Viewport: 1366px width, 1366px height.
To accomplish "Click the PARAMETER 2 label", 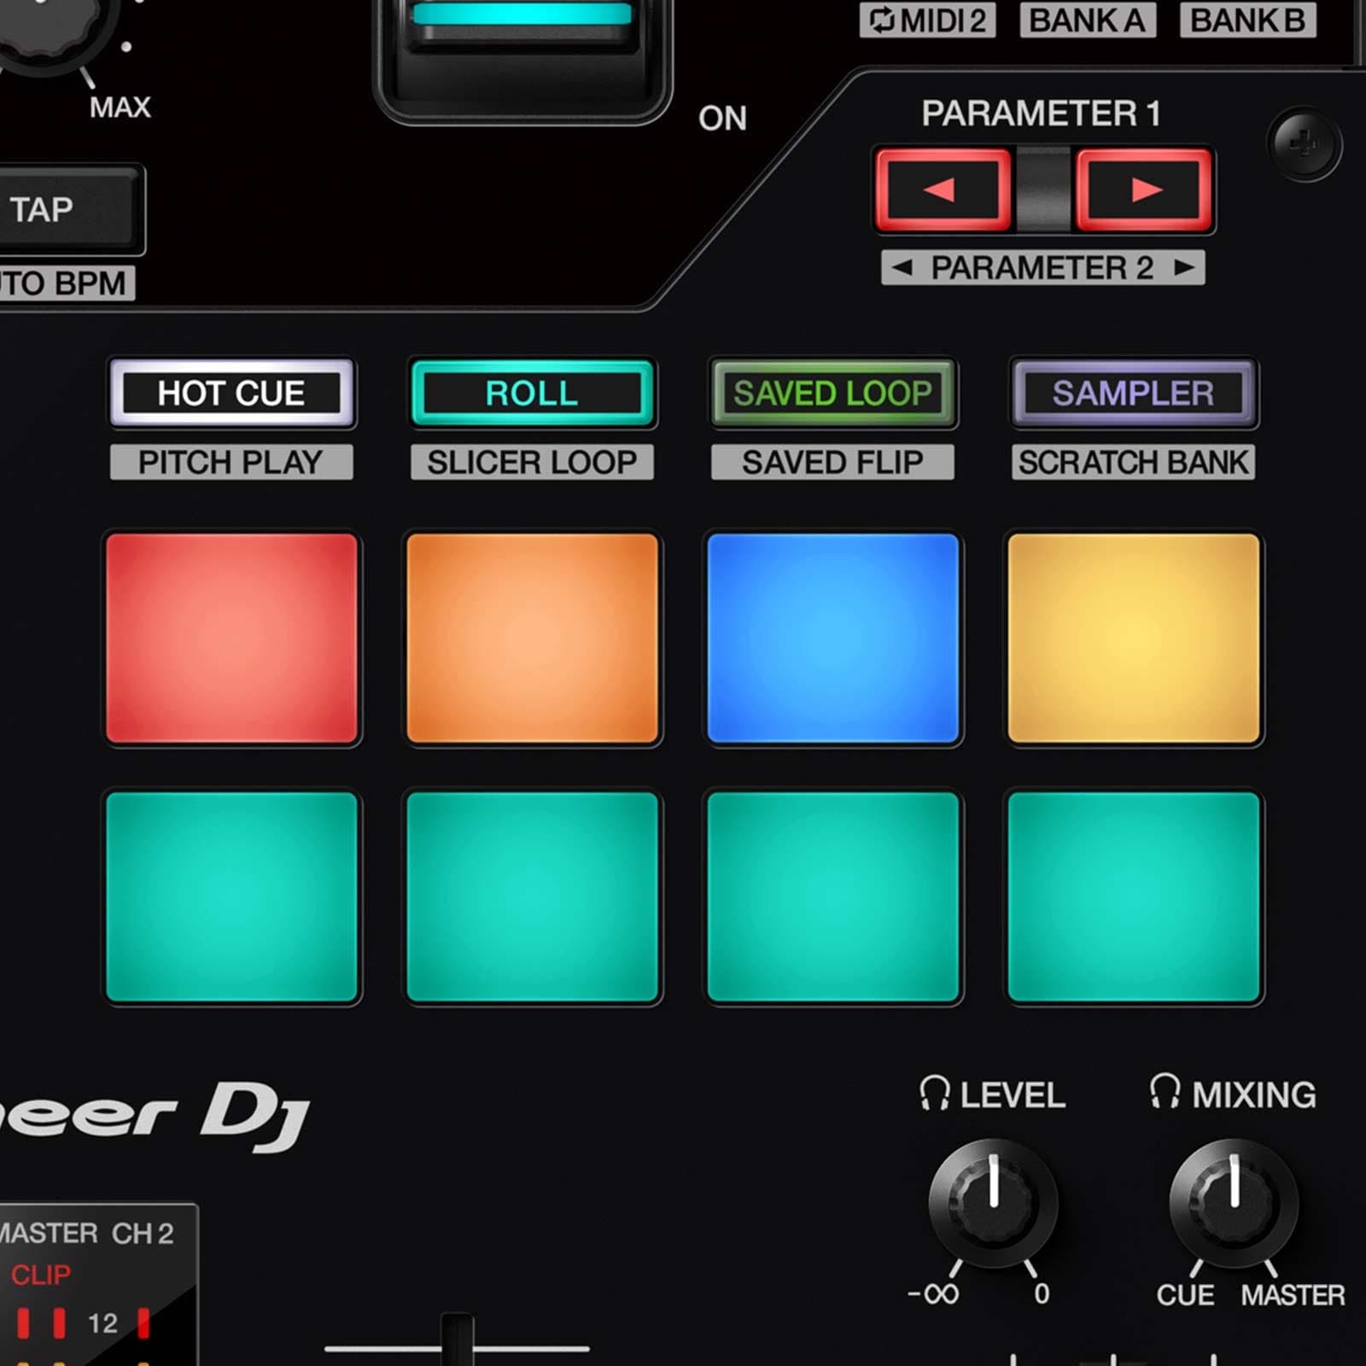I will [1042, 267].
